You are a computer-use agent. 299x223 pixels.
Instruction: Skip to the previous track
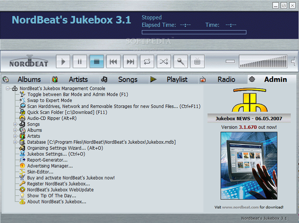[x=113, y=61]
